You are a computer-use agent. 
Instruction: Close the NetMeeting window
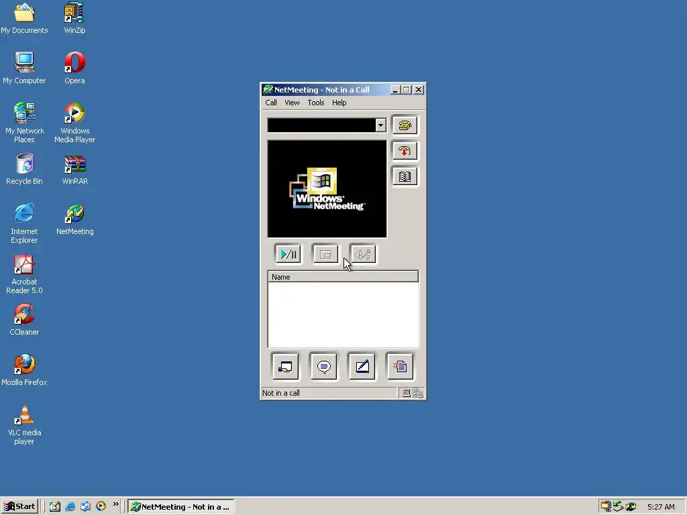419,90
